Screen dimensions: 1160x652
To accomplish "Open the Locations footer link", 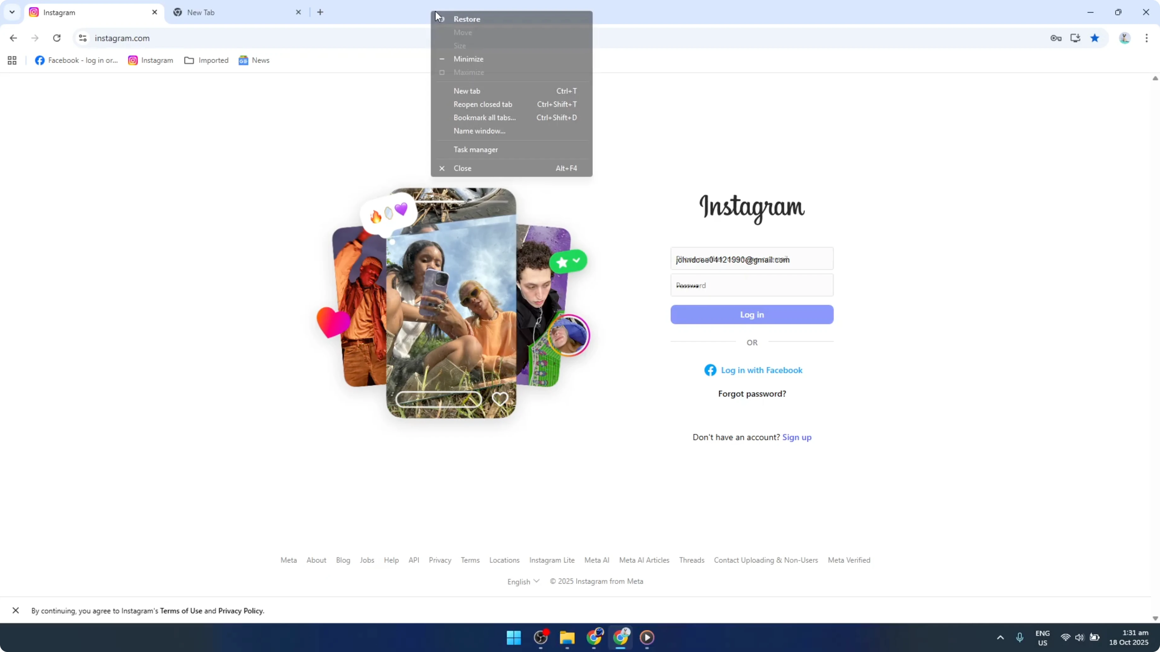I will tap(504, 560).
